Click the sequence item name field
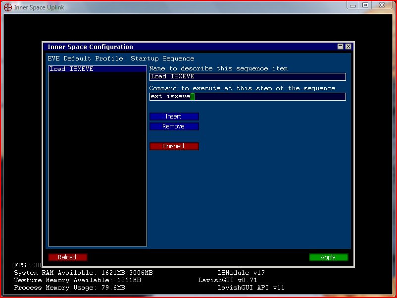The height and width of the screenshot is (298, 397). [x=248, y=77]
